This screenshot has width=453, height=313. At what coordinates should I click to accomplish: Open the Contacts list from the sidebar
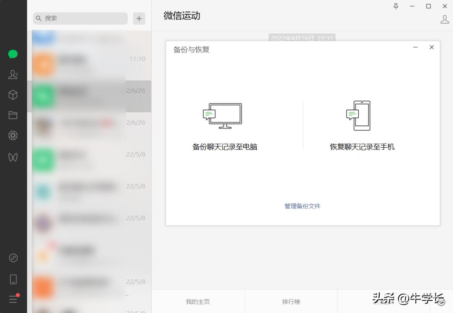click(13, 74)
